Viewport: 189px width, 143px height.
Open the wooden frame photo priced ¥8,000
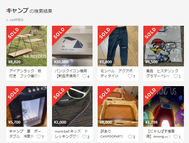(118, 106)
